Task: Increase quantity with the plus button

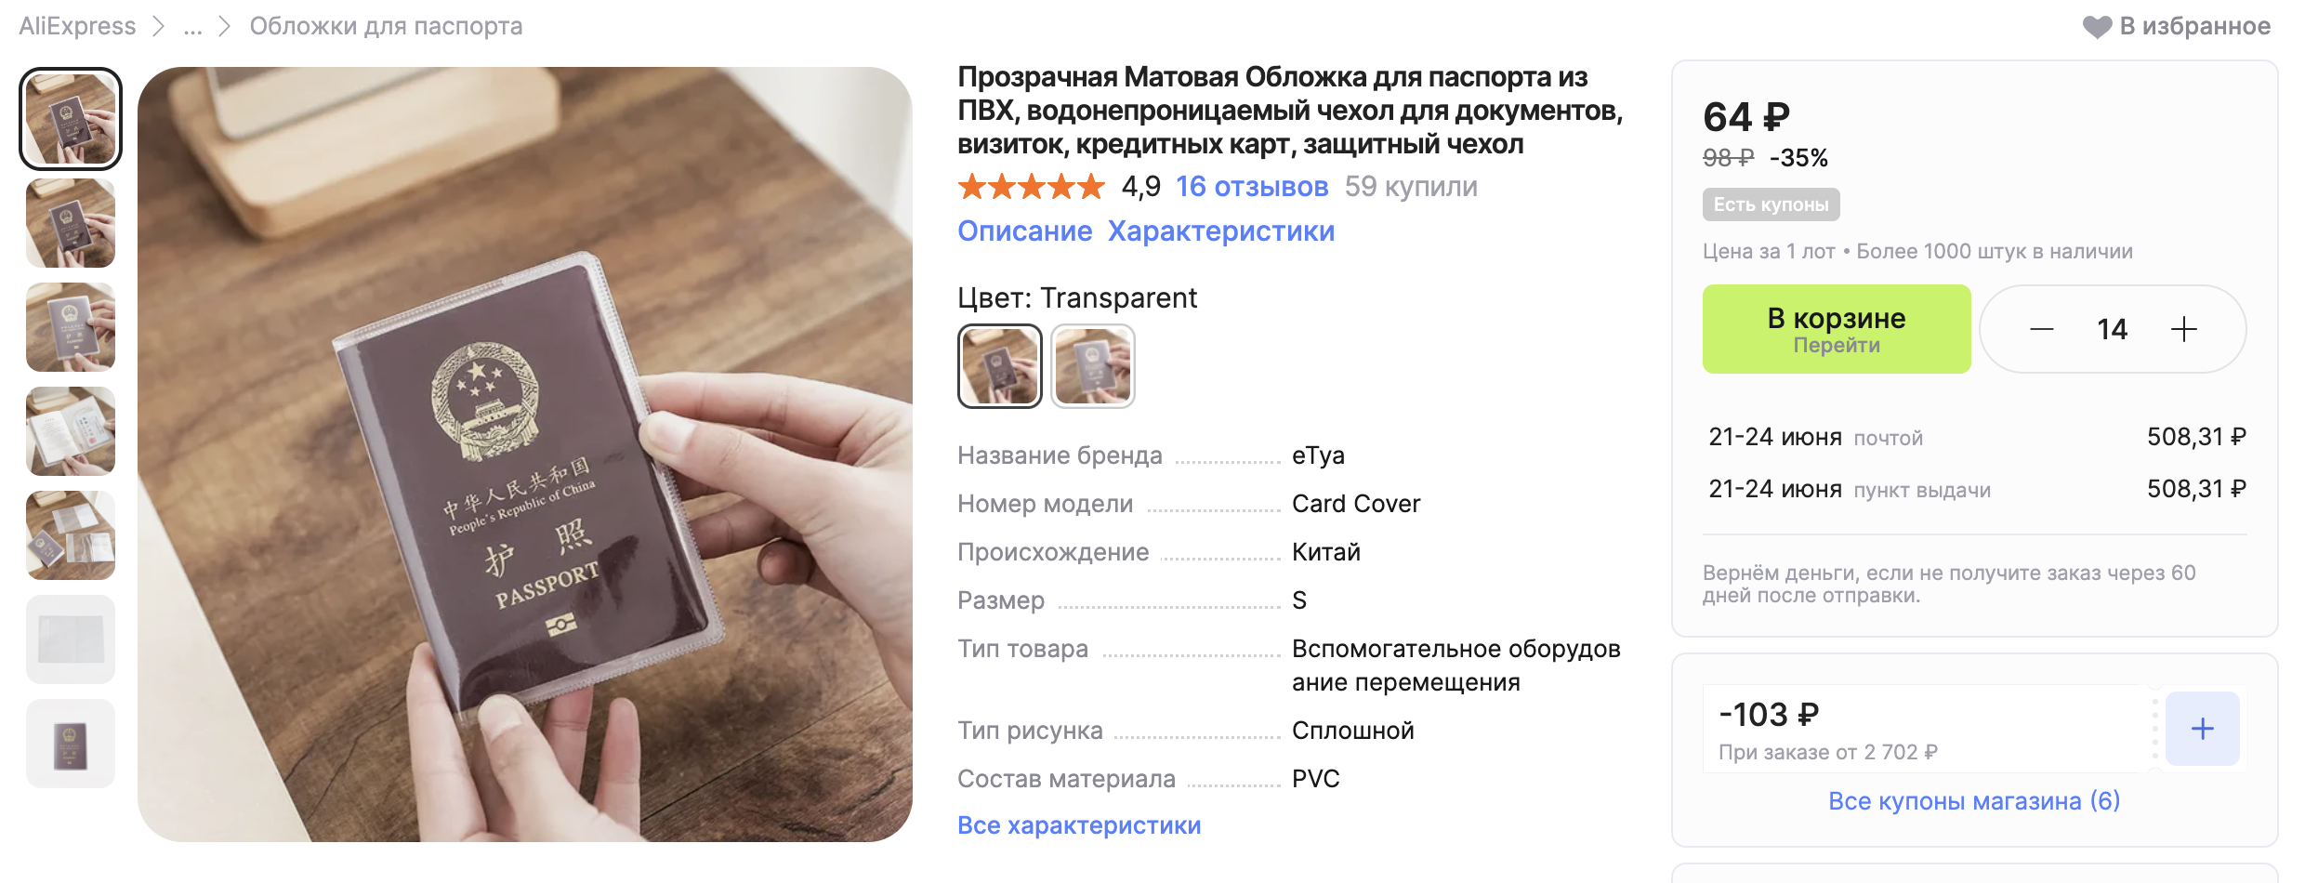Action: [2183, 329]
